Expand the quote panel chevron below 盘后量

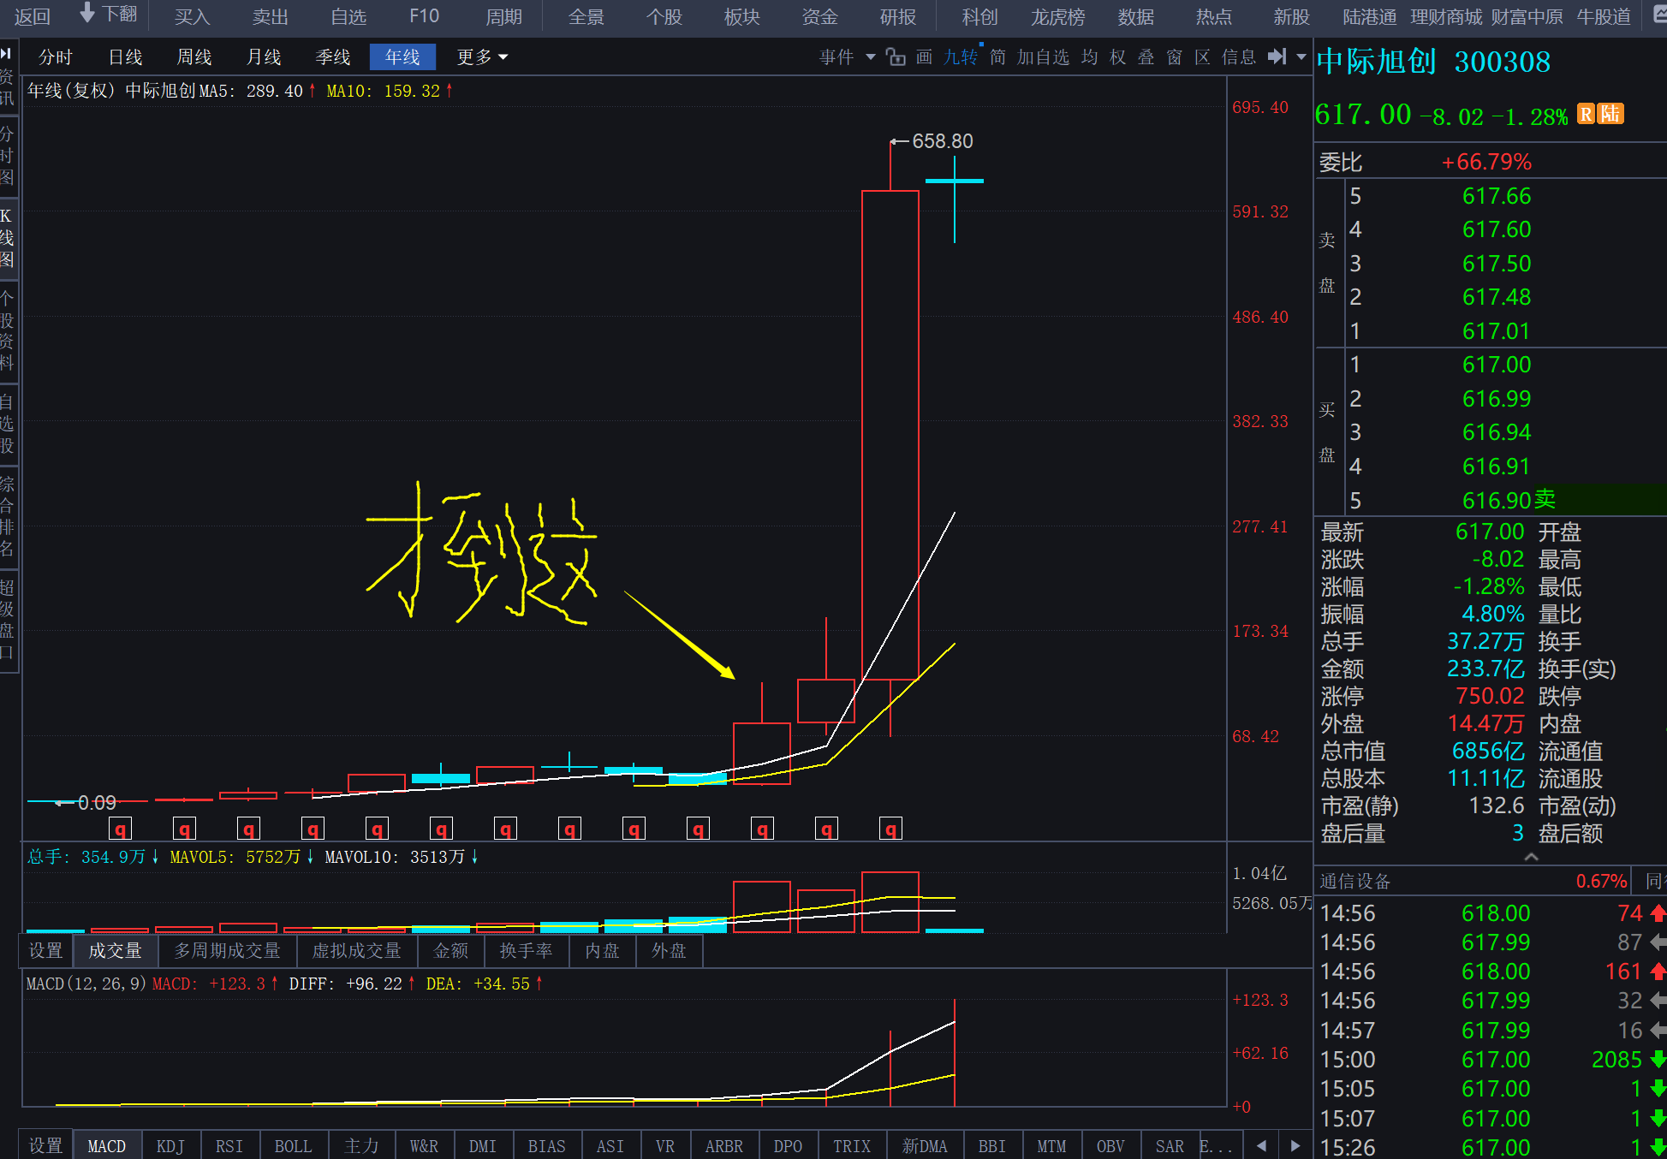[1531, 857]
